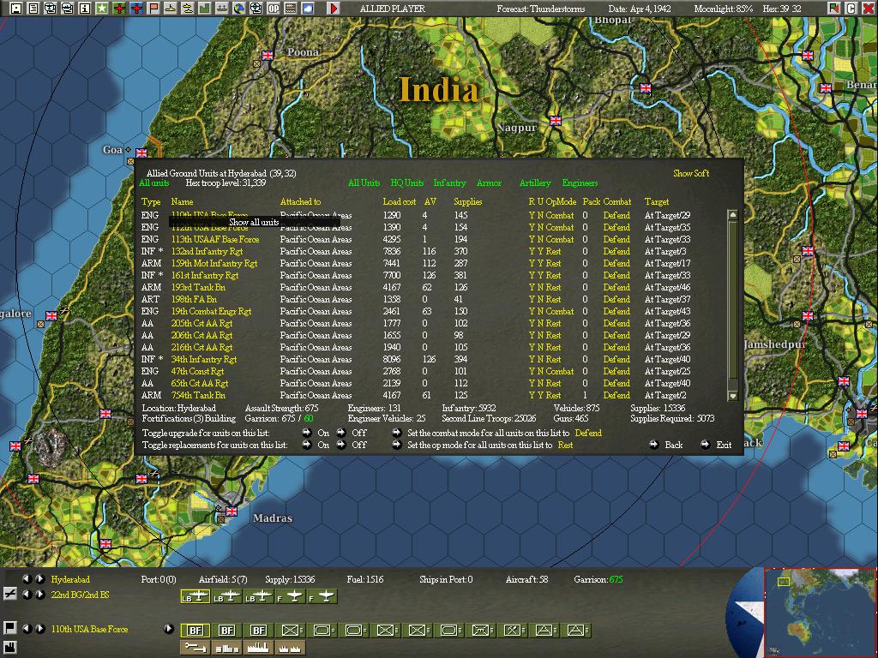
Task: Open the 19th Combat Engr Rgt unit
Action: coord(211,311)
